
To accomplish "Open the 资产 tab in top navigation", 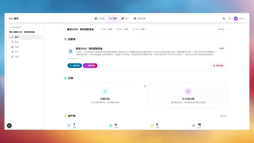I will click(x=125, y=18).
